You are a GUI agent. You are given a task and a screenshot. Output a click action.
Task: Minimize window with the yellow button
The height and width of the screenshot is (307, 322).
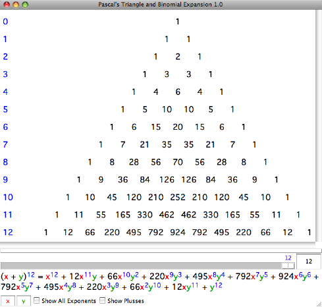16,5
